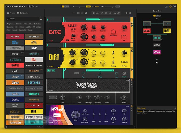This screenshot has width=181, height=133.
Task: Click the save preset floppy icon
Action: pos(86,13)
